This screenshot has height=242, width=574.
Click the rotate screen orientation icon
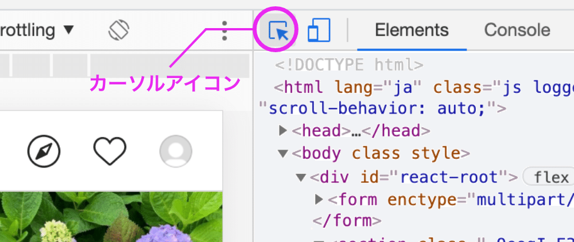[x=119, y=30]
